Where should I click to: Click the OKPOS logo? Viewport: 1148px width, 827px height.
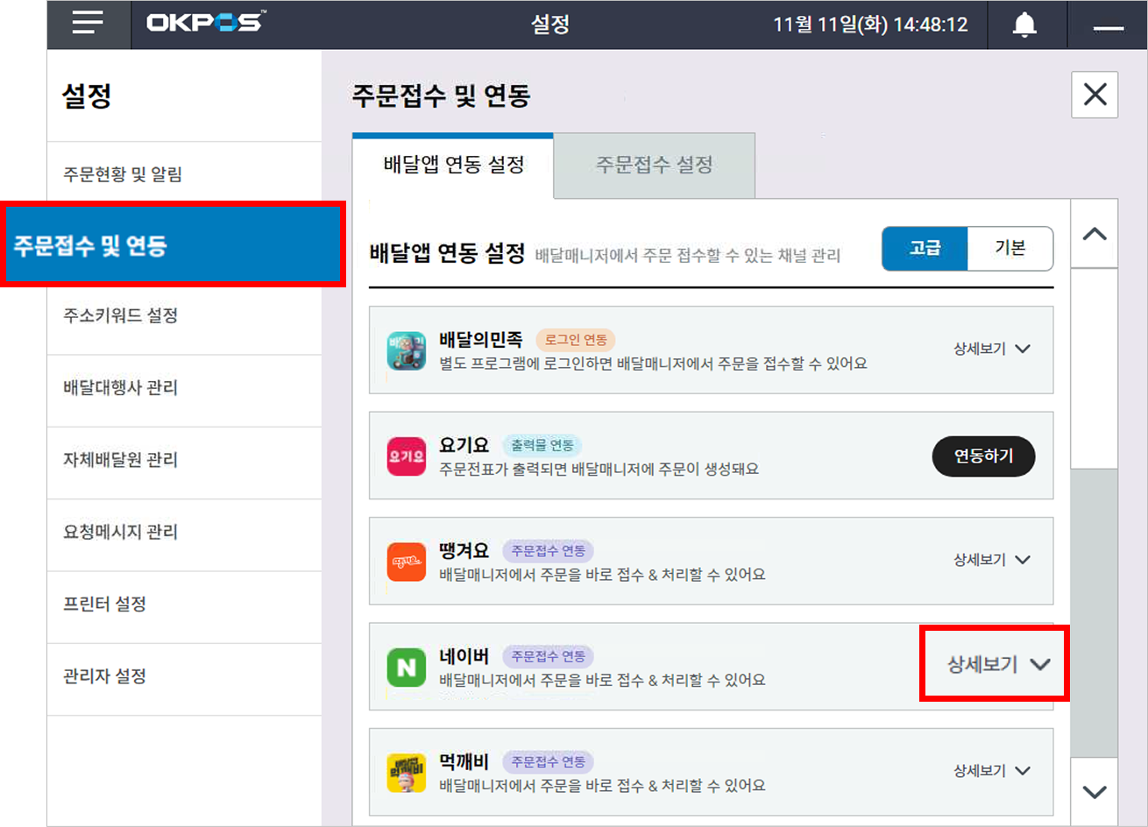click(206, 23)
